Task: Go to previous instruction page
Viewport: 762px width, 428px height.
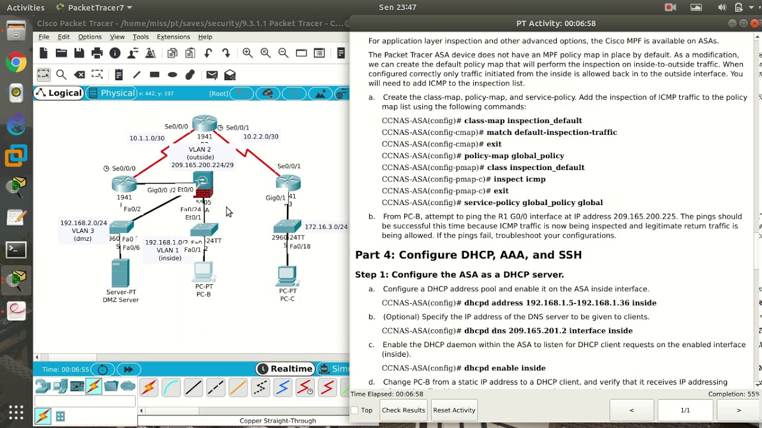Action: click(x=632, y=410)
